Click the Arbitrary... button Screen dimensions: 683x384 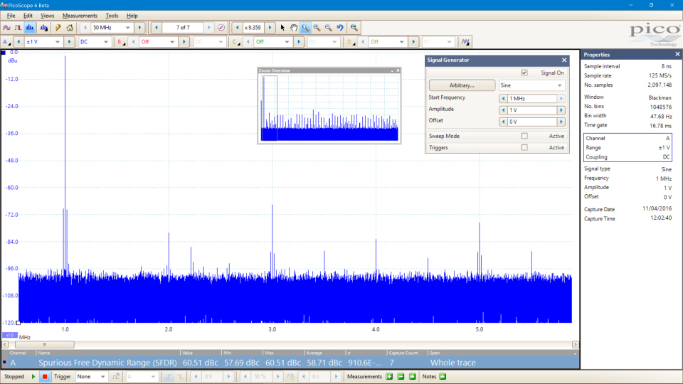coord(462,85)
